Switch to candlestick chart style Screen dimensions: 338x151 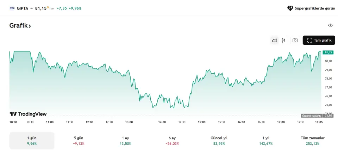pos(283,40)
